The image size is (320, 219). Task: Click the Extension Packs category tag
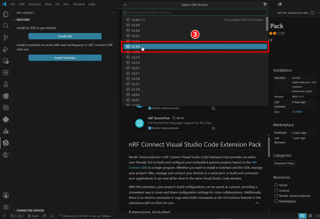coord(284,163)
